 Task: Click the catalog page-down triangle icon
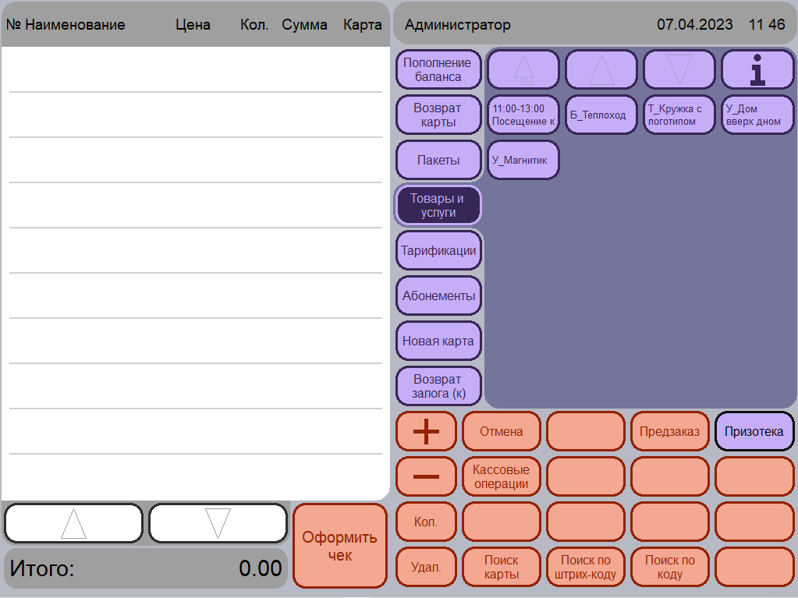pos(679,69)
